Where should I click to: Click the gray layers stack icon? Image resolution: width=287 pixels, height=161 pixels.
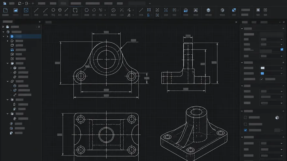[222, 10]
